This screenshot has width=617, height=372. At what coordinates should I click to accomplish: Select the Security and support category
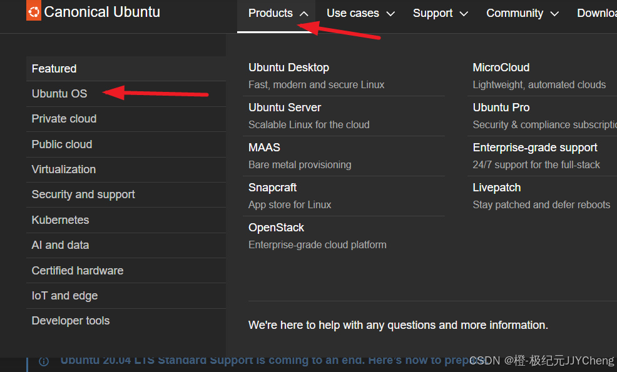click(x=126, y=194)
